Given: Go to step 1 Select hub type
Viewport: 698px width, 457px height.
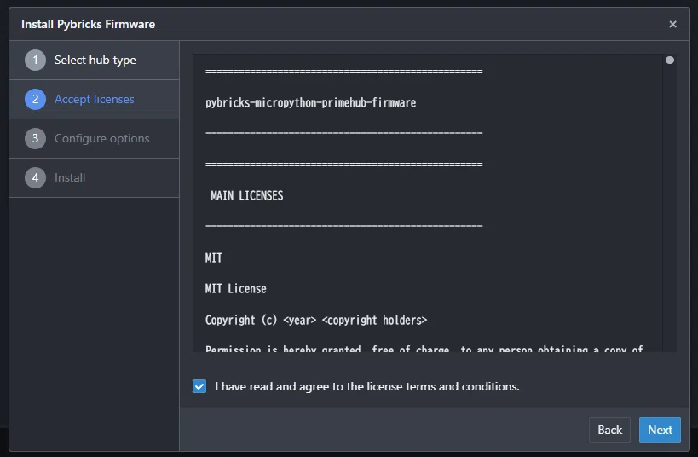Looking at the screenshot, I should (x=94, y=61).
